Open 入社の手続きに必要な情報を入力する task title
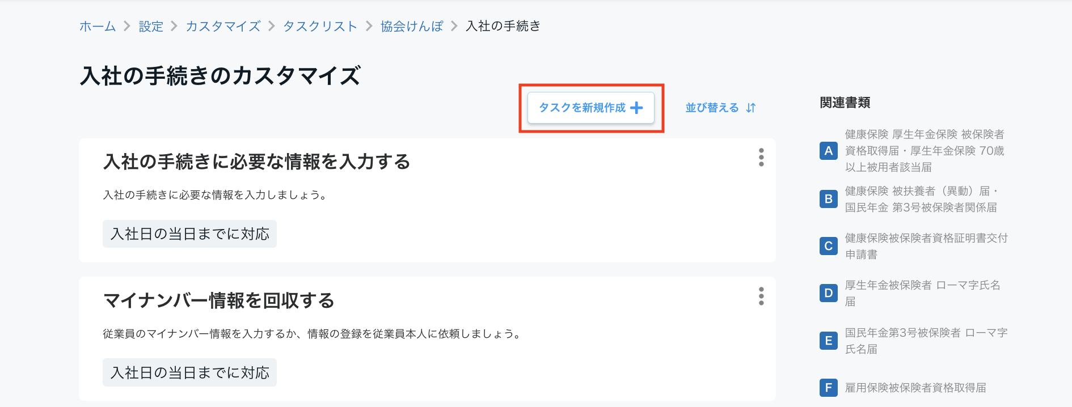 tap(257, 162)
